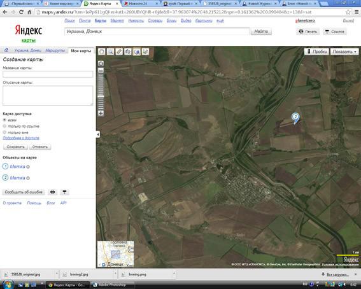Select 'только мне' radio option
This screenshot has height=289, width=361.
click(x=4, y=132)
